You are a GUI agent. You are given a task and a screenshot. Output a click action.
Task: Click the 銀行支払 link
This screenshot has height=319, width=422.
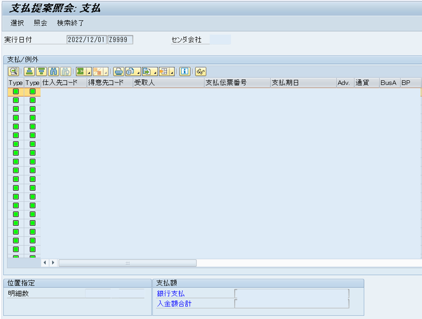click(171, 293)
